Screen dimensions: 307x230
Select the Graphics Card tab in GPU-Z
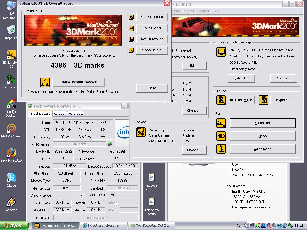coord(40,114)
